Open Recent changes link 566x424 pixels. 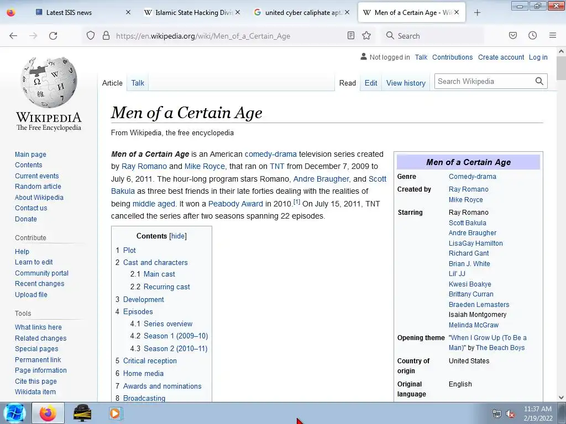(x=40, y=284)
